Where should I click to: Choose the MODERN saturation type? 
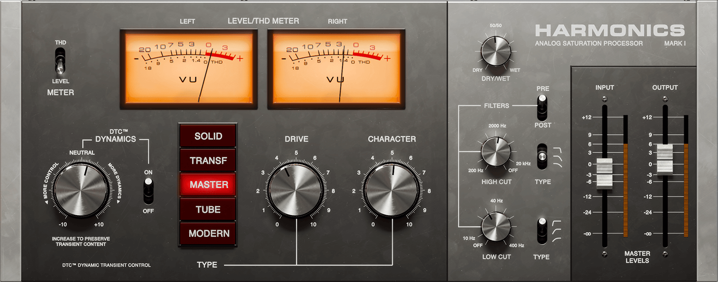208,234
